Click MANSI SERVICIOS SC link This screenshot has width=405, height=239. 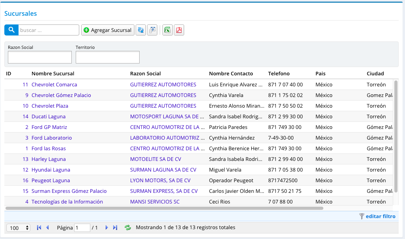155,202
